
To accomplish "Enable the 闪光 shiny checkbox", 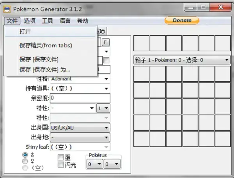I will tap(60, 165).
